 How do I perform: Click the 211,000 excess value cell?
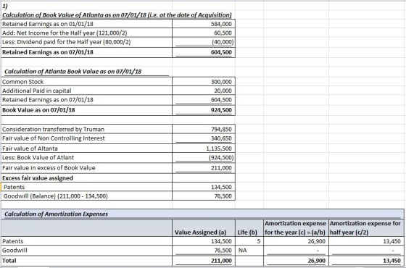(204, 168)
